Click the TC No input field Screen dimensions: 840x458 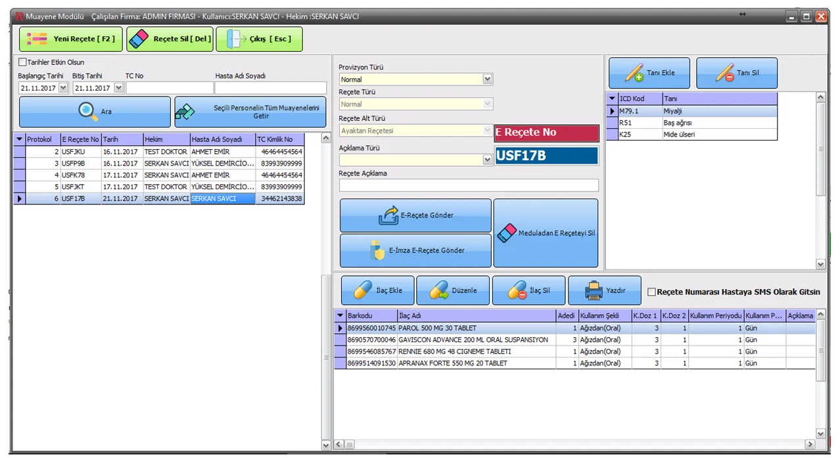coord(169,87)
